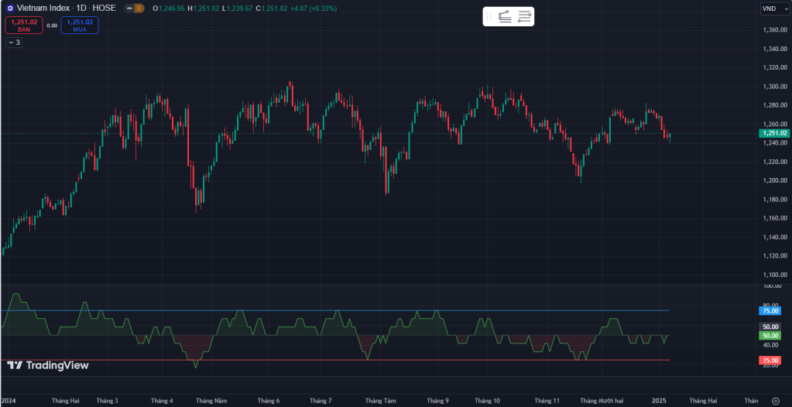Click the TradingView logo watermark
This screenshot has height=407, width=792.
[48, 365]
